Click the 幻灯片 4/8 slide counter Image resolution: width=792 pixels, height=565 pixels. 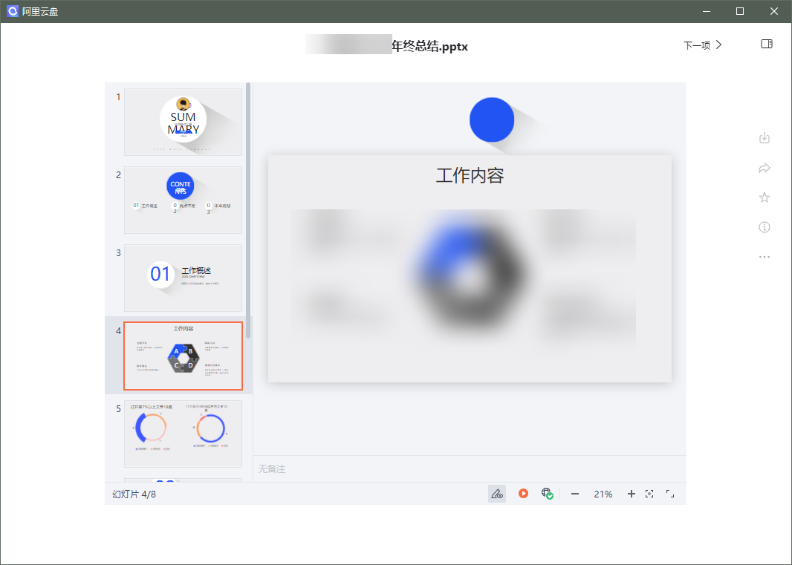click(x=134, y=494)
